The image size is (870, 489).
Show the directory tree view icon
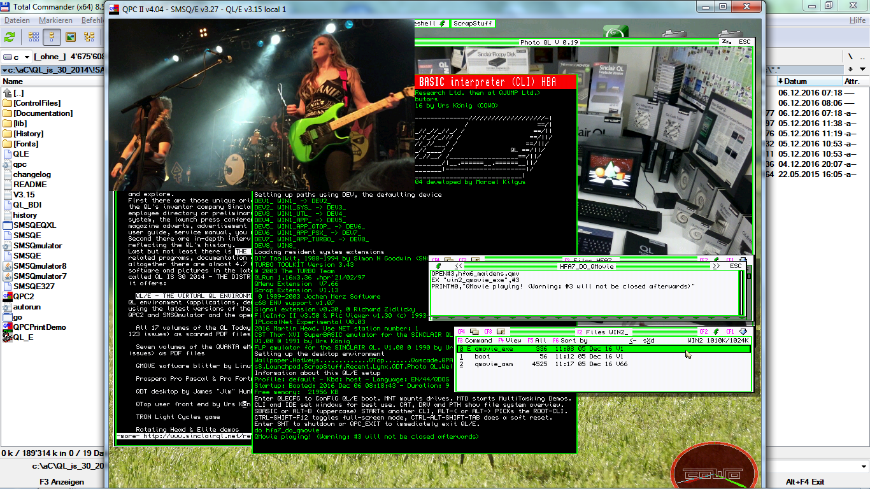(x=90, y=37)
